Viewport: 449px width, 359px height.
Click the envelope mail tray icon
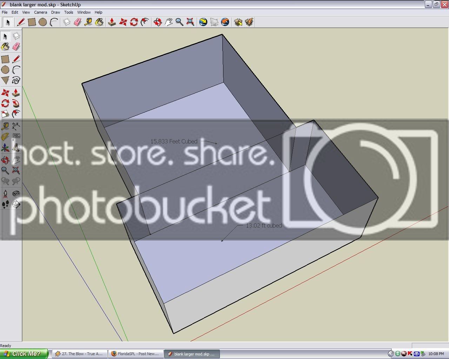[416, 354]
